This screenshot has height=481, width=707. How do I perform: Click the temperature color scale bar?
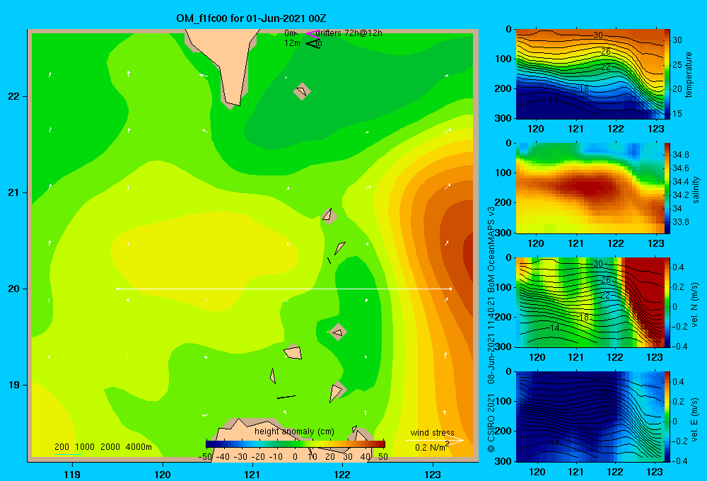[x=667, y=74]
